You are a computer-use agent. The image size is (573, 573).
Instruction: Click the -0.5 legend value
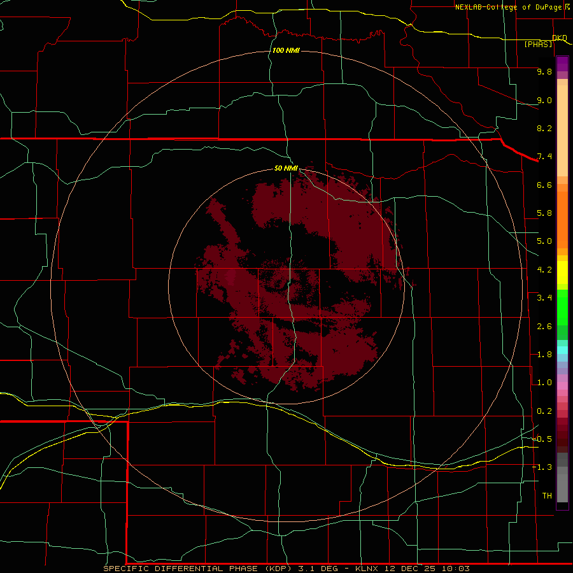pyautogui.click(x=542, y=439)
